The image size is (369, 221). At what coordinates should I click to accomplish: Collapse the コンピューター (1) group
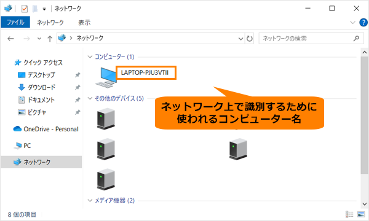point(90,56)
